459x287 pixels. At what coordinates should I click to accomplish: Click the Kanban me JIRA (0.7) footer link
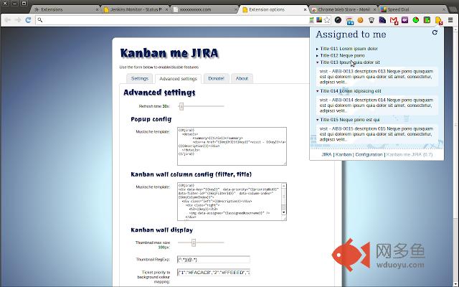[x=410, y=154]
